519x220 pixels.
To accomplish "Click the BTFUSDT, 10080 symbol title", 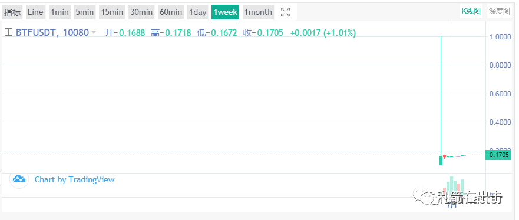I will (x=52, y=32).
